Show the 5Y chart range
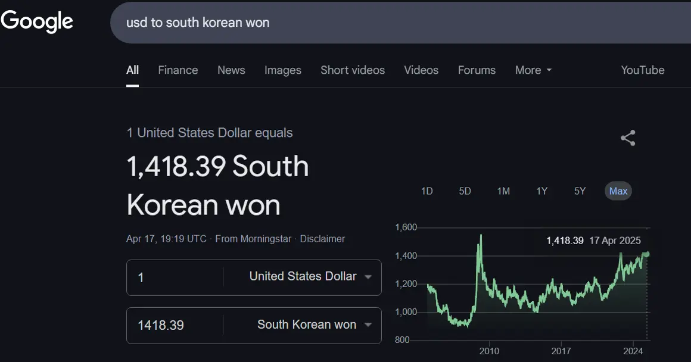This screenshot has width=691, height=362. point(580,191)
